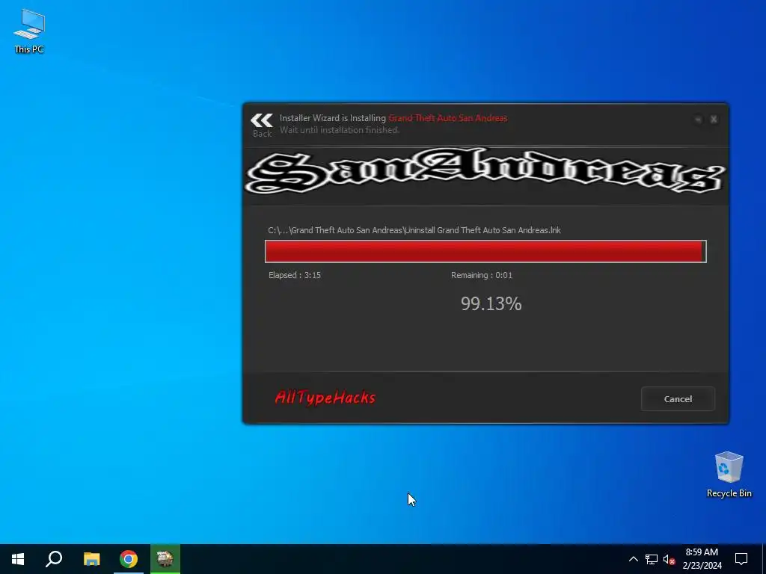Screen dimensions: 766x574
Task: Cancel the San Andreas installation
Action: click(678, 399)
